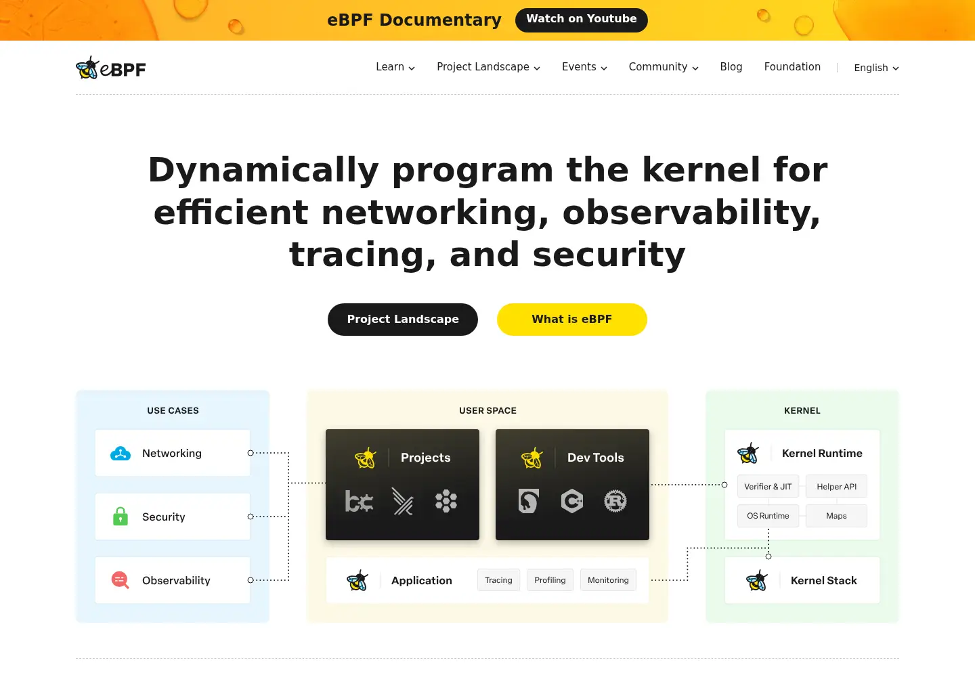
Task: Click the red Observability magnifier icon
Action: (120, 580)
